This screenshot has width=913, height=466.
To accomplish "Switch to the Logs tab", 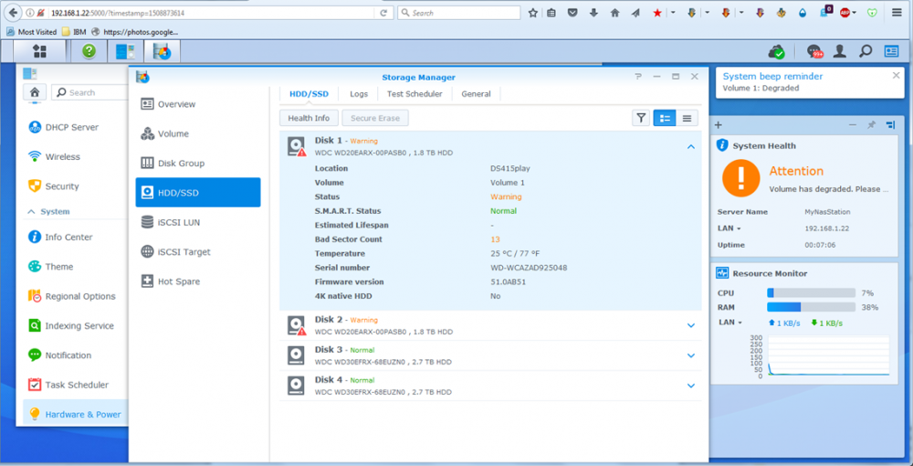I will 359,94.
